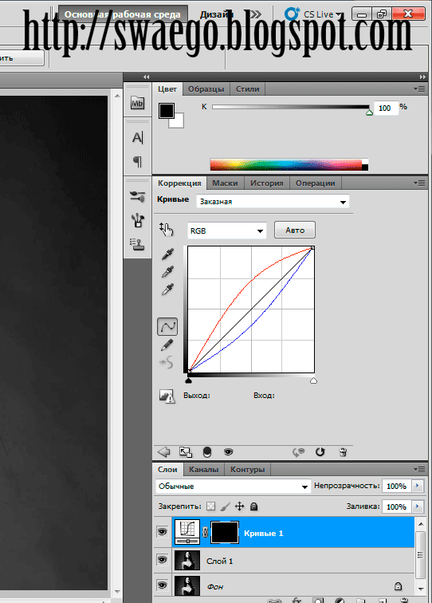Switch to Маски tab
The image size is (432, 603).
coord(225,183)
